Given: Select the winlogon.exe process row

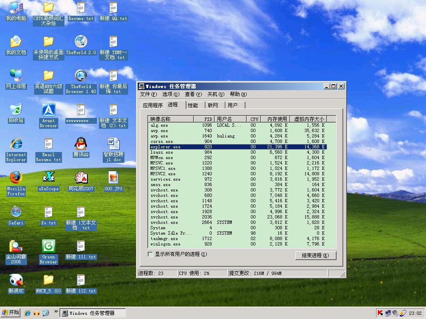Looking at the screenshot, I should [238, 244].
